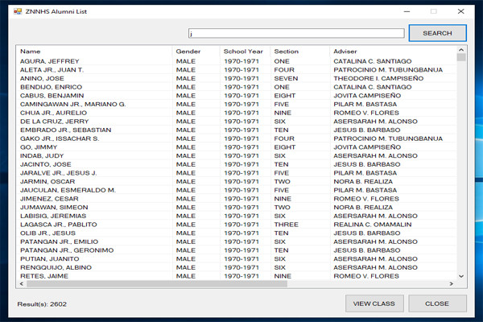Select the row GO, JIMMY
The width and height of the screenshot is (483, 322).
pos(237,147)
